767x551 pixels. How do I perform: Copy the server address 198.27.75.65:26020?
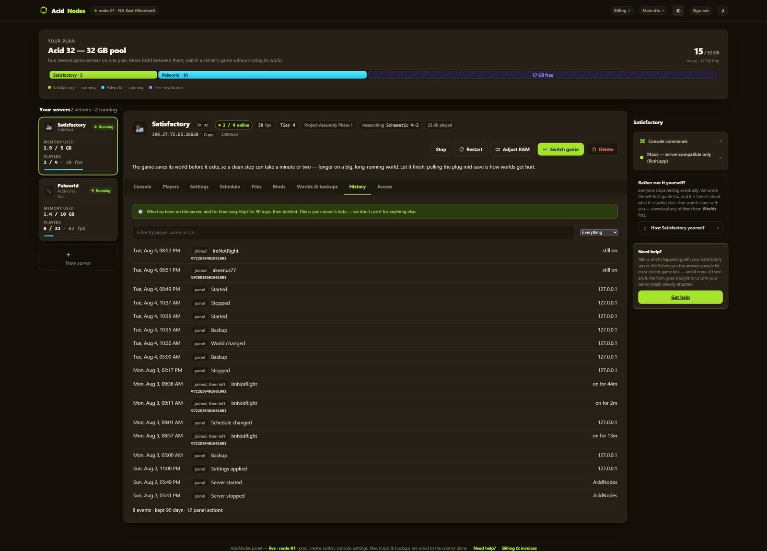209,135
